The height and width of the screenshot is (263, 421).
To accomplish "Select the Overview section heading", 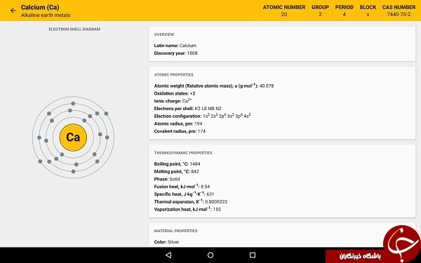I will coord(164,34).
